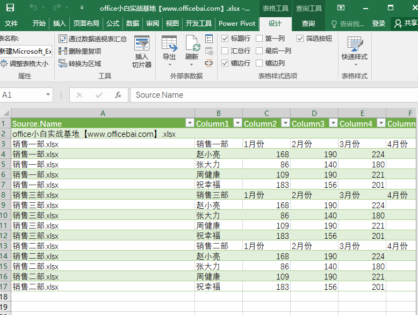Viewport: 418px width, 315px height.
Task: Open Source.Name column filter dropdown
Action: [x=190, y=123]
